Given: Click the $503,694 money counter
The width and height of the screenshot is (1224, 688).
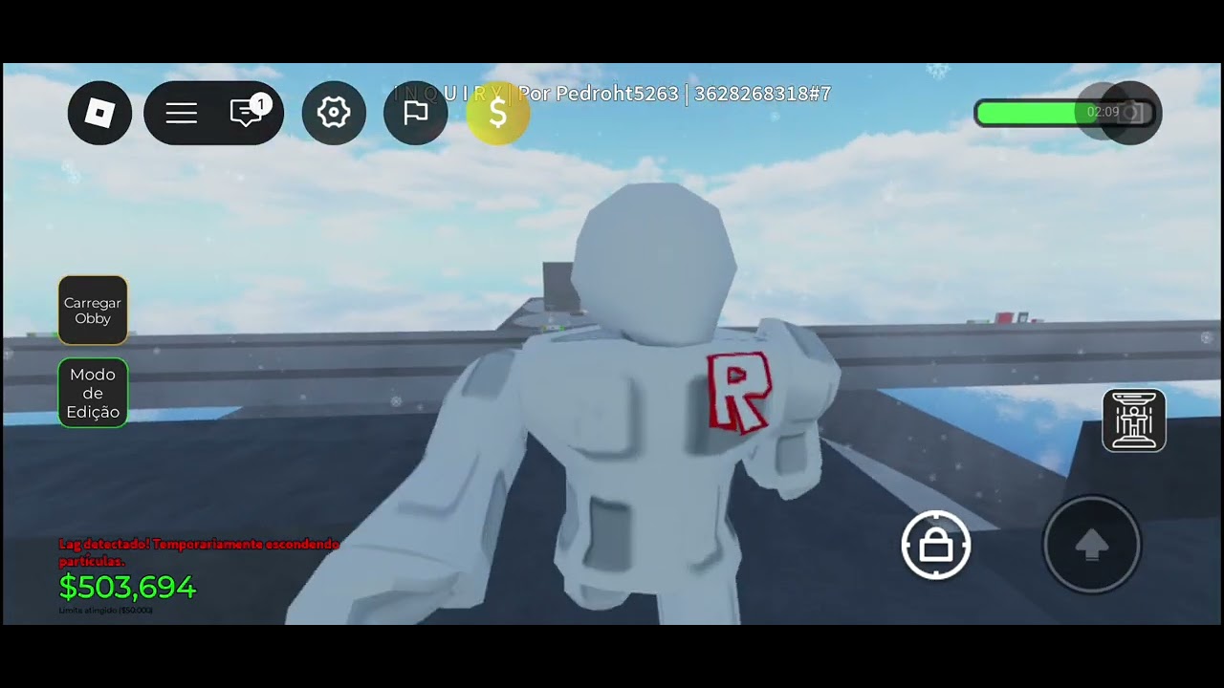Looking at the screenshot, I should tap(127, 587).
